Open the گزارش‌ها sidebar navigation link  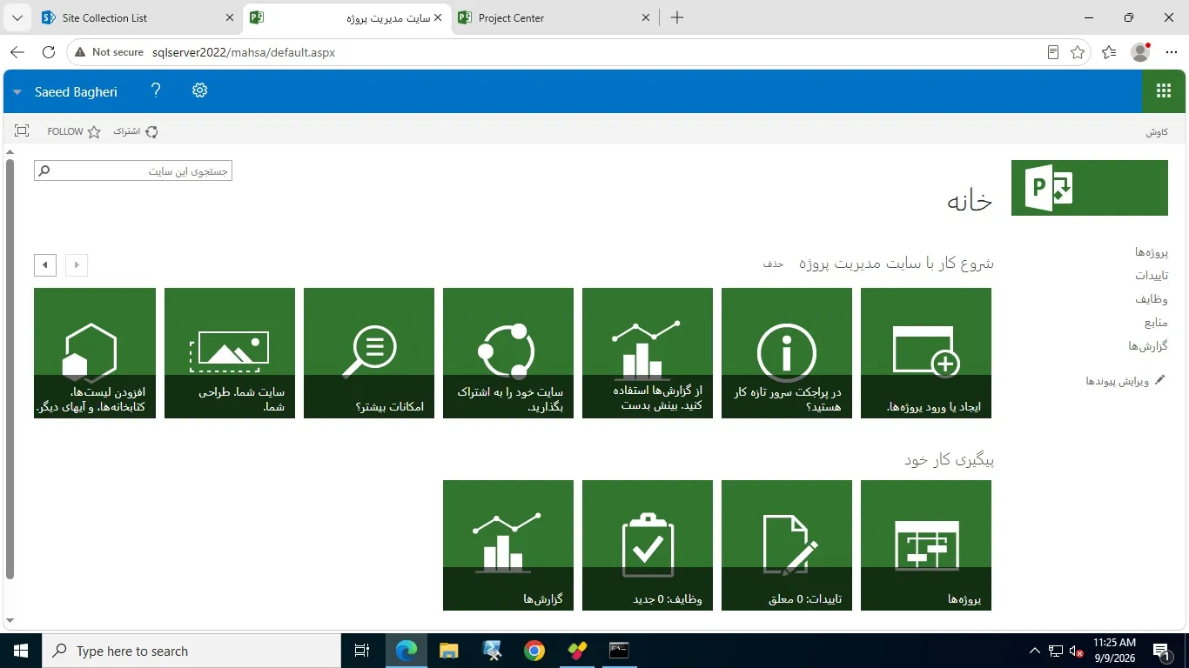[x=1148, y=346]
